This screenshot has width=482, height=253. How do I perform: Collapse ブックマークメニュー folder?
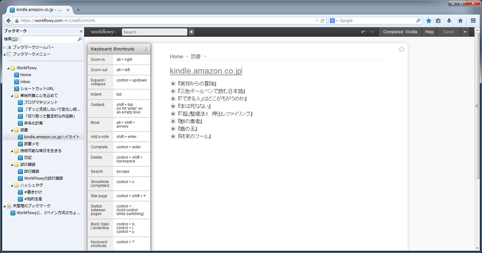tap(4, 54)
